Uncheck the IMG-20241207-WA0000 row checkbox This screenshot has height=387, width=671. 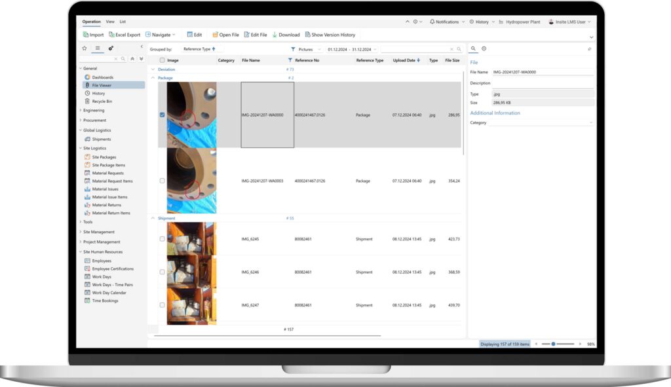(163, 115)
